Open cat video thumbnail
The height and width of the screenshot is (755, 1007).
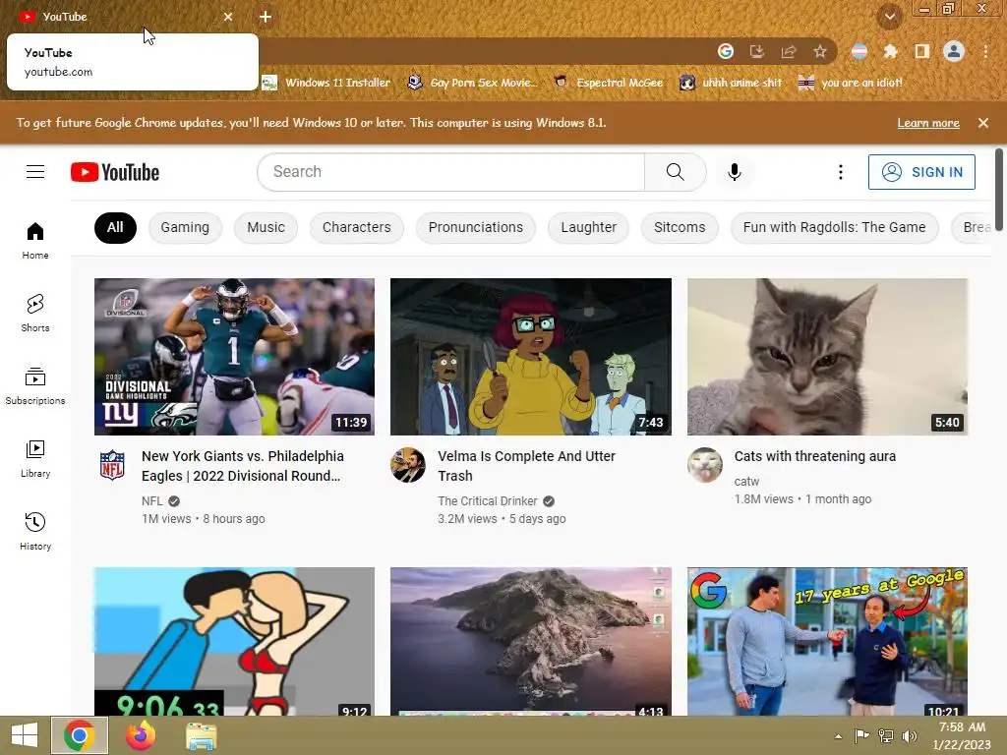[827, 356]
